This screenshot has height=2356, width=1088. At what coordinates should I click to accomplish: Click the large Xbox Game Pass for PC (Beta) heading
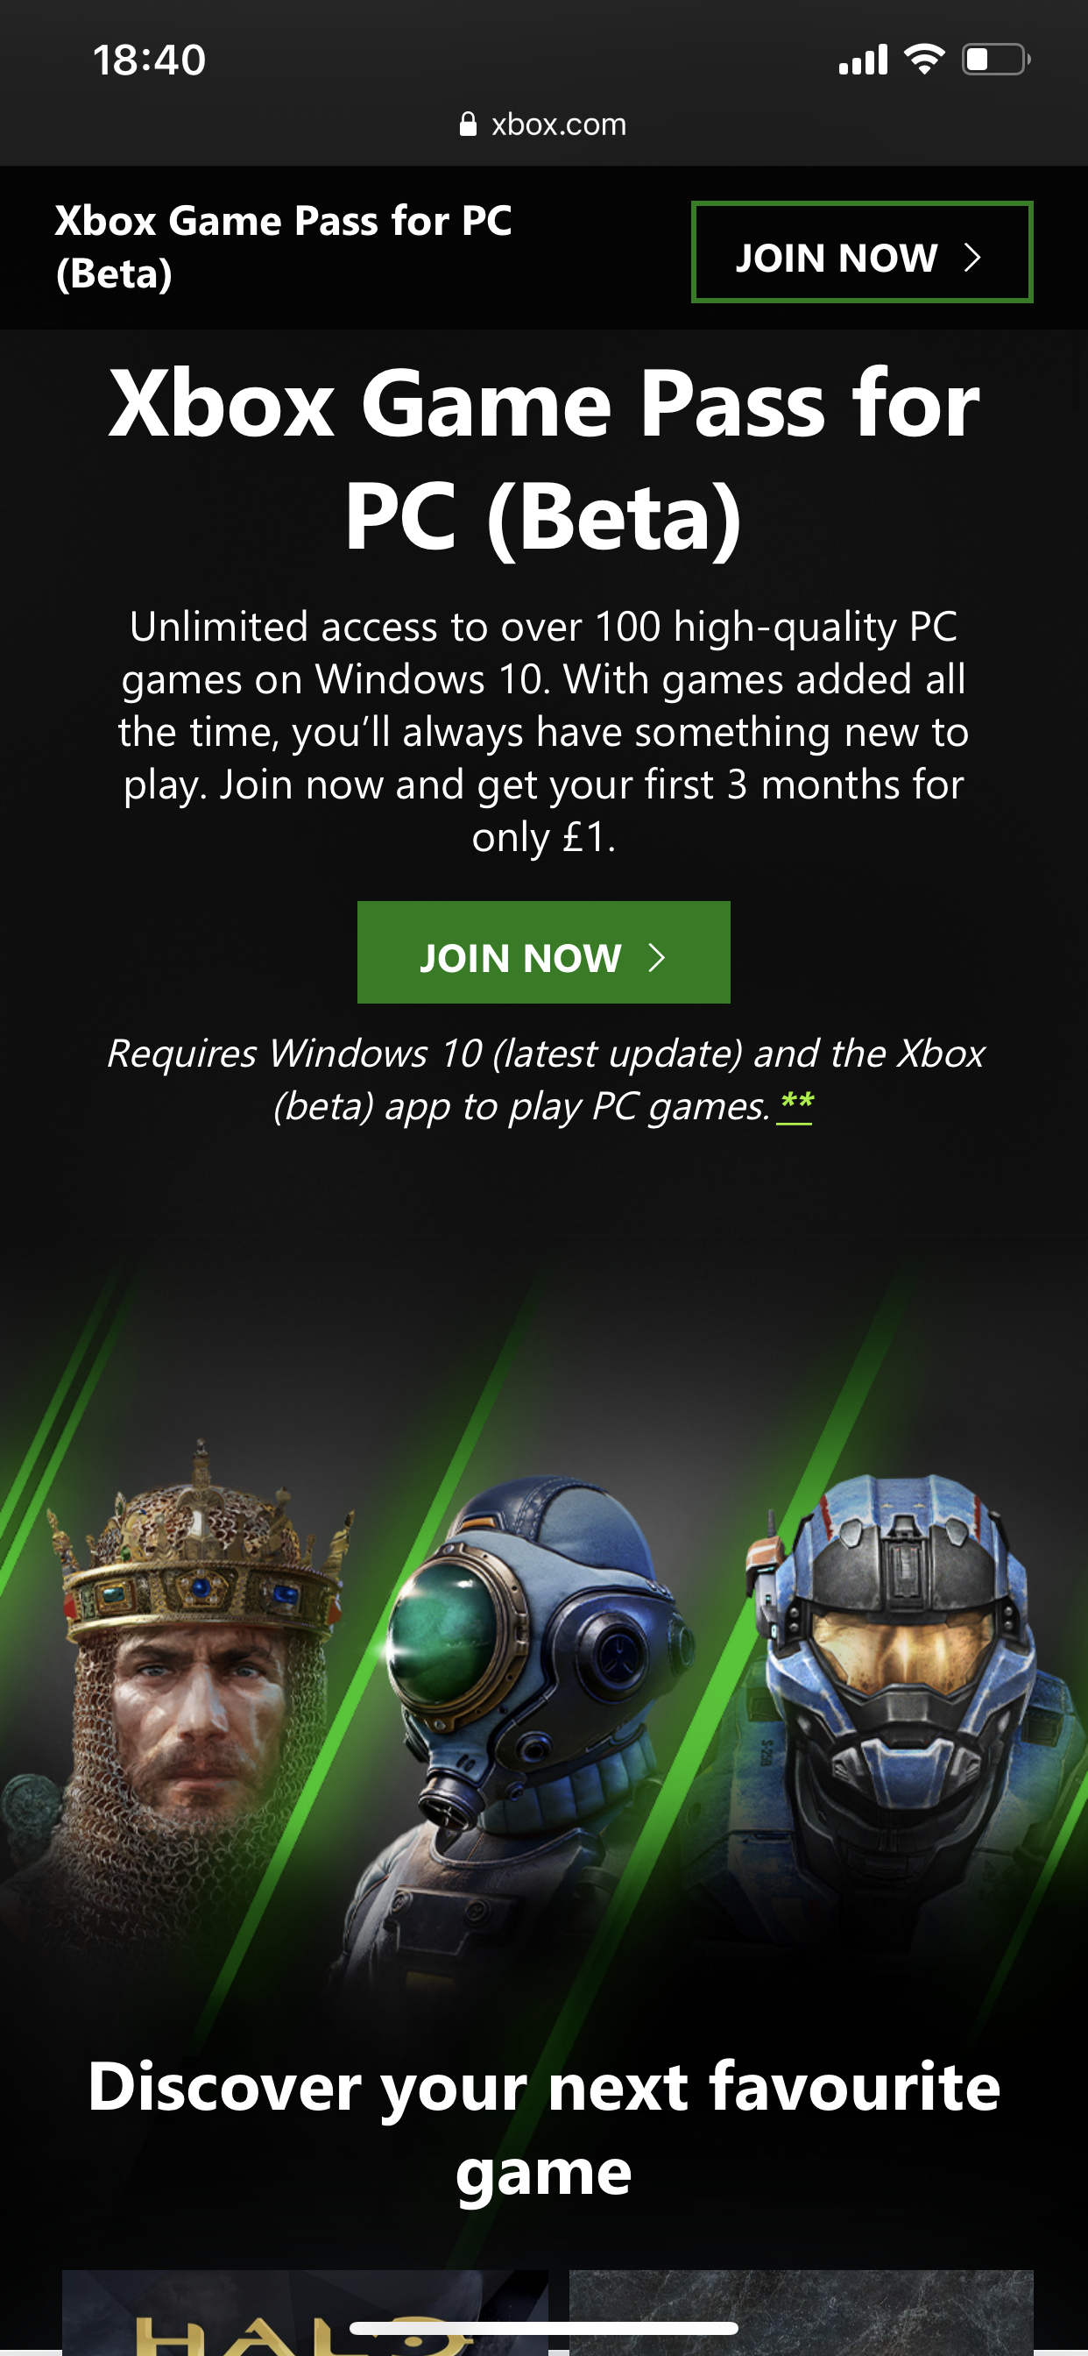(x=544, y=459)
